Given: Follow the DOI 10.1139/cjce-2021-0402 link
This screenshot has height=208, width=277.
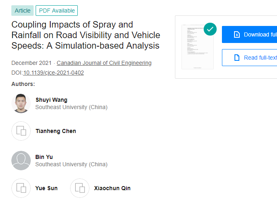Looking at the screenshot, I should click(53, 73).
